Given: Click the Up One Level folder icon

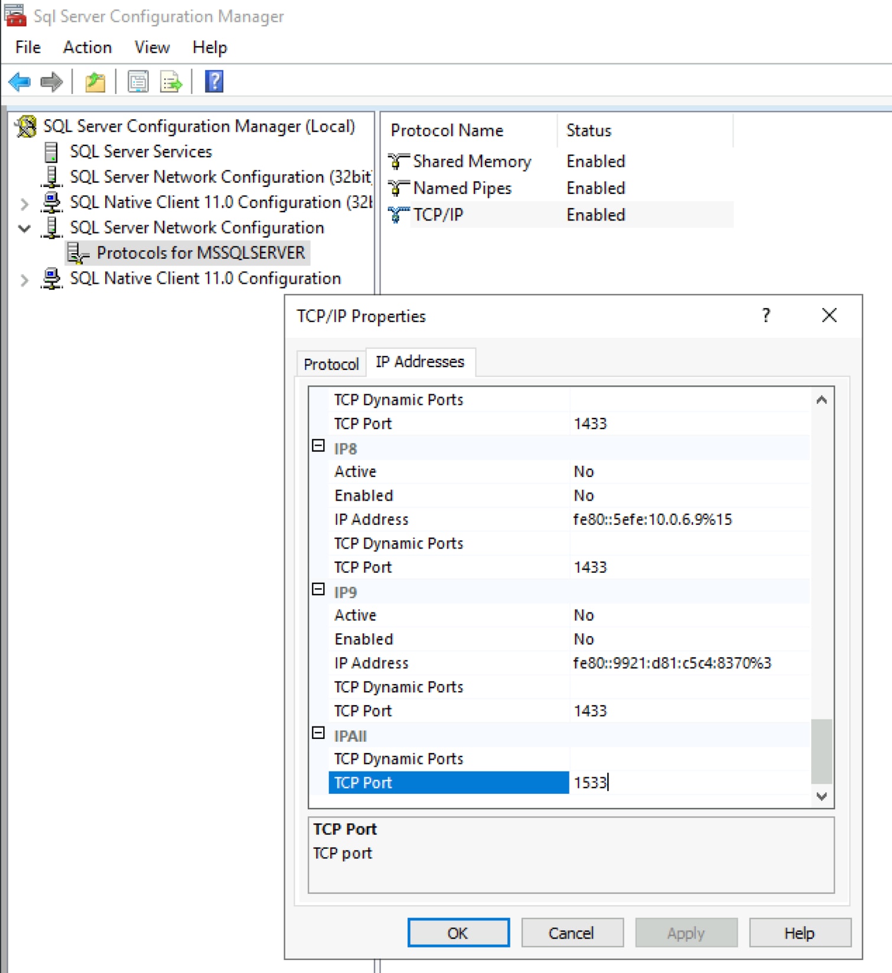Looking at the screenshot, I should coord(95,82).
